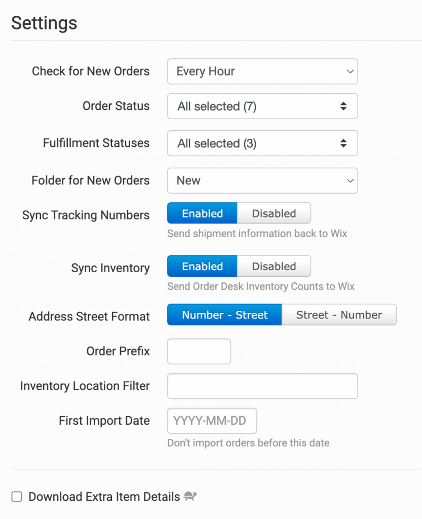Image resolution: width=422 pixels, height=519 pixels.
Task: Open the Order Status multiselect
Action: click(x=262, y=106)
